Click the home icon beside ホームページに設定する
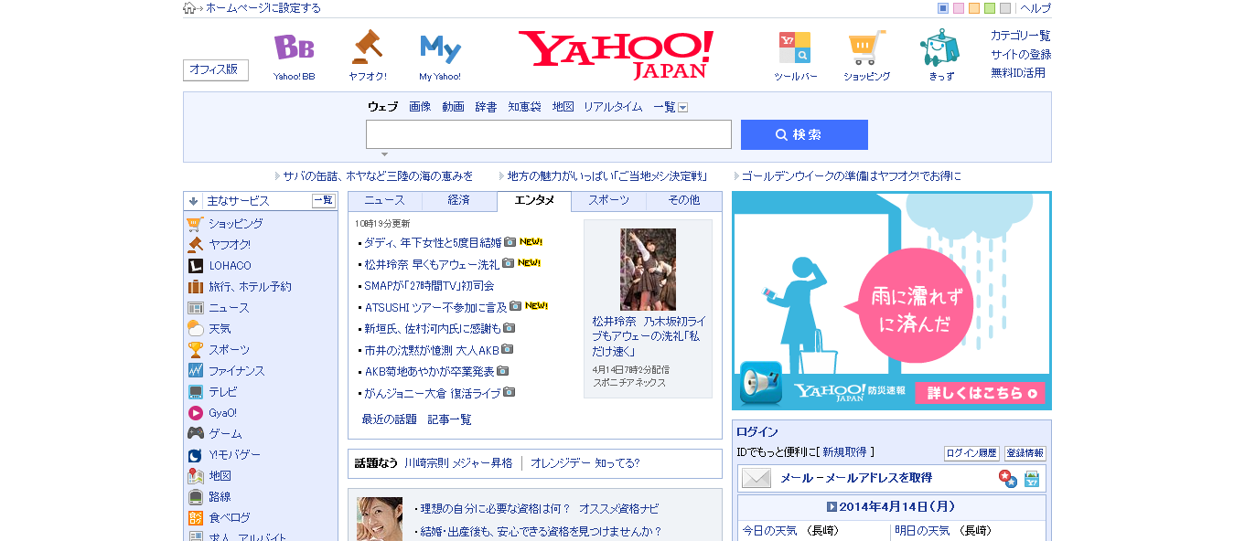 pyautogui.click(x=189, y=8)
